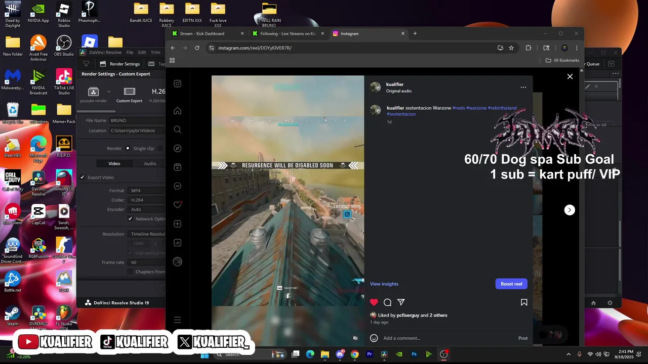Open the Instagram More hamburger menu
This screenshot has width=648, height=364.
coord(177,320)
